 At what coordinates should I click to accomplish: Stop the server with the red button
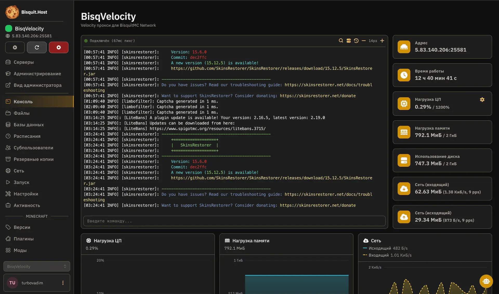(x=59, y=47)
